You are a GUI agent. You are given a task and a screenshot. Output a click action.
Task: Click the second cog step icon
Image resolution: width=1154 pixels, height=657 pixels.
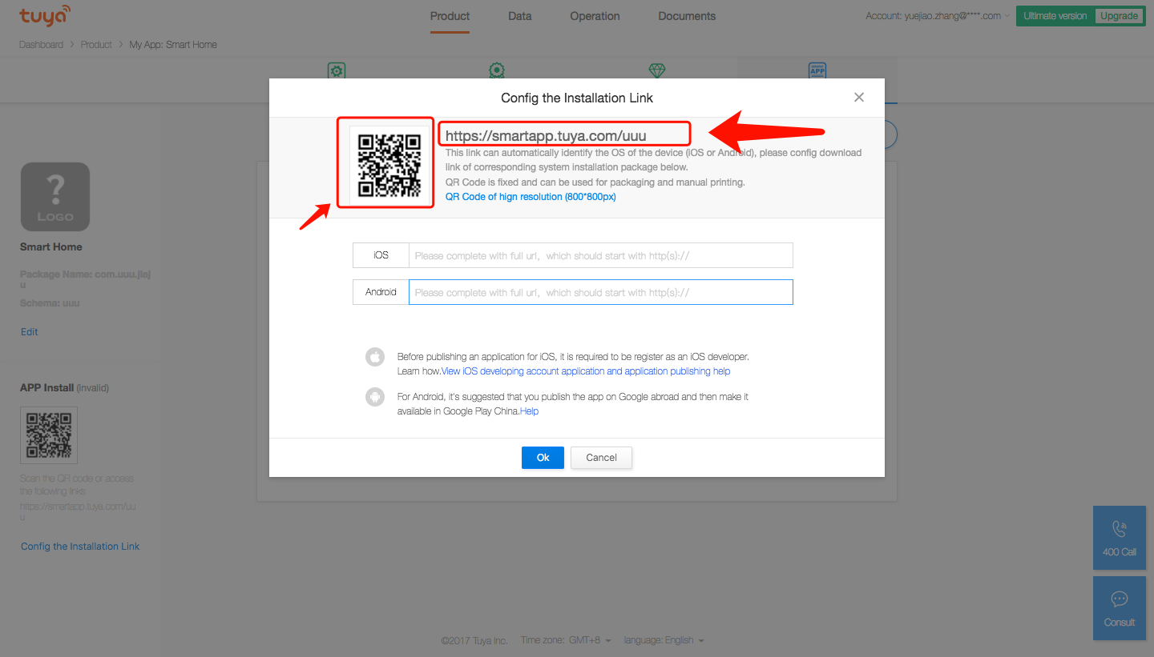coord(497,70)
